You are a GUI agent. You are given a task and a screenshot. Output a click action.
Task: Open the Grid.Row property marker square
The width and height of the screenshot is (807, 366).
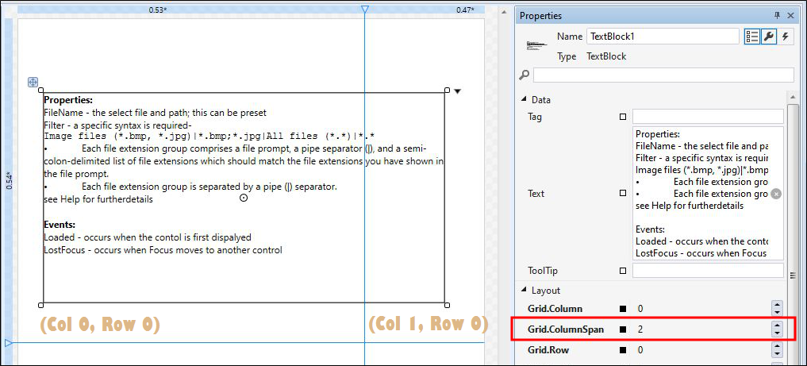click(623, 350)
